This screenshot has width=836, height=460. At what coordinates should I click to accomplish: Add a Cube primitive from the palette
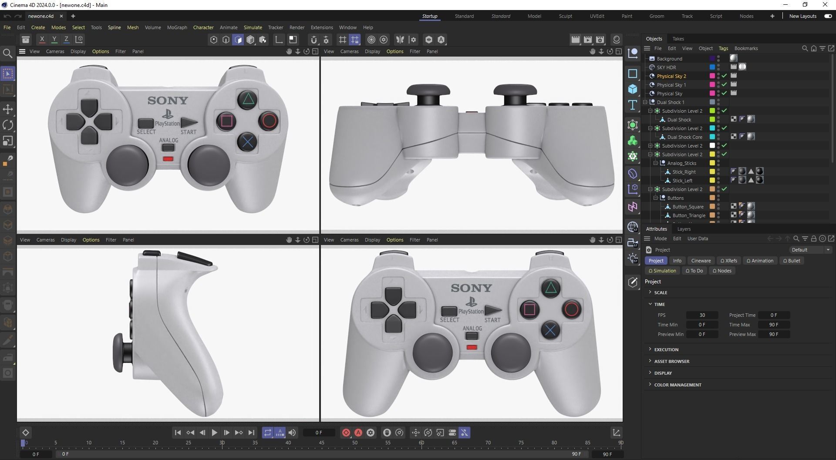point(633,89)
